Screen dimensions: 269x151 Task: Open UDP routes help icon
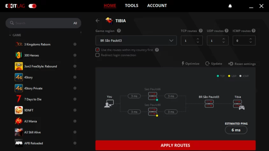pyautogui.click(x=227, y=31)
